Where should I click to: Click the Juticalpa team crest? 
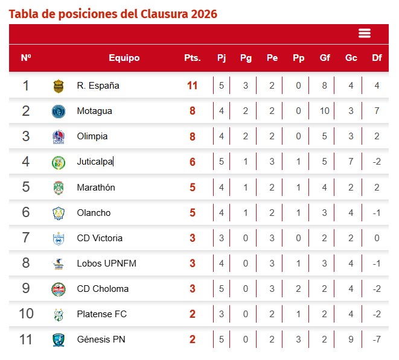click(58, 162)
